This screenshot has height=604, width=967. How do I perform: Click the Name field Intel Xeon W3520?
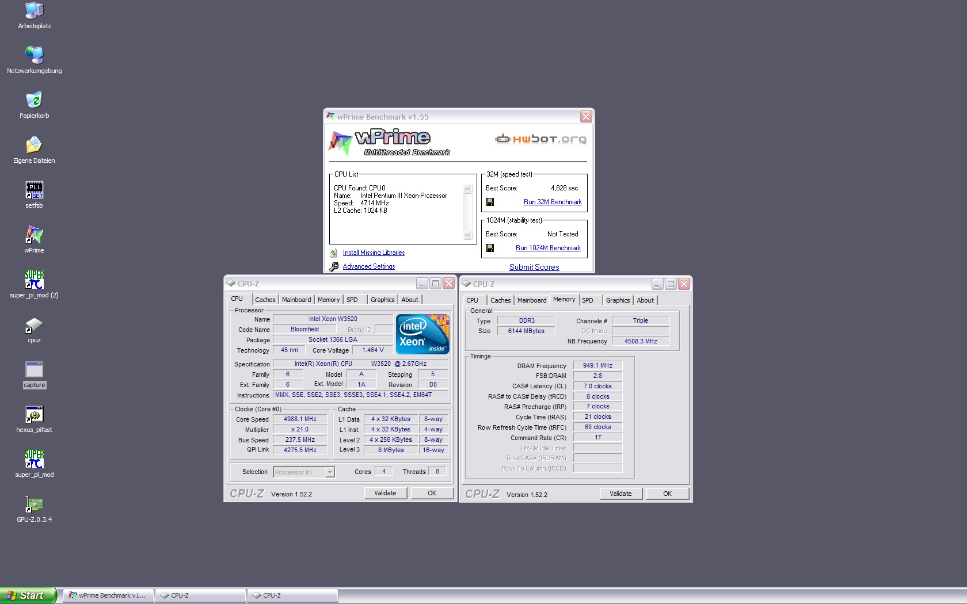click(x=333, y=319)
